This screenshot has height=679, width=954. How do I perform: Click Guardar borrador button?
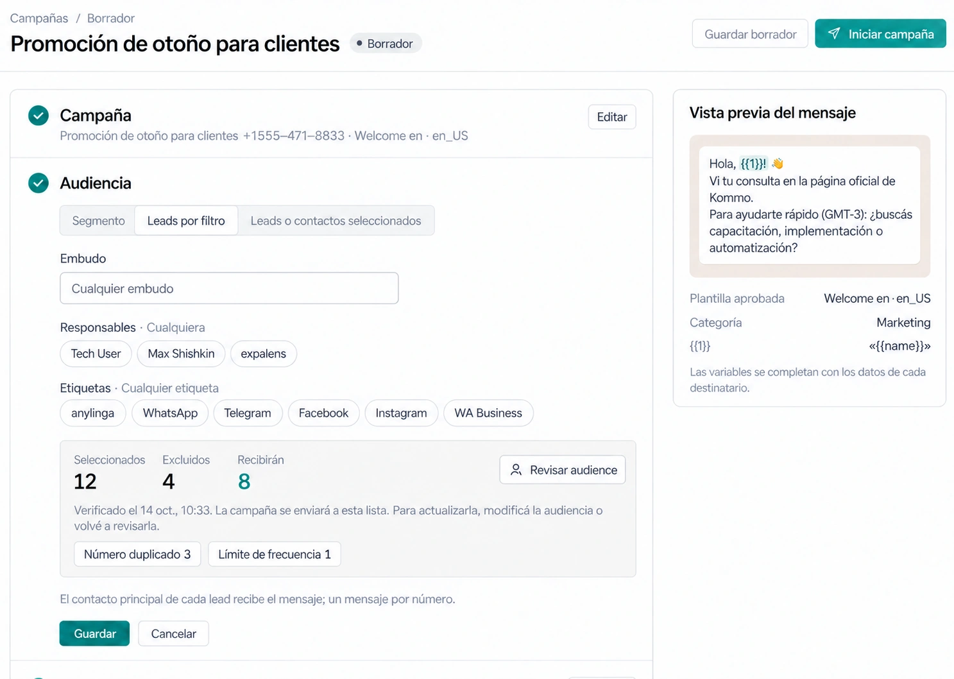[x=750, y=34]
